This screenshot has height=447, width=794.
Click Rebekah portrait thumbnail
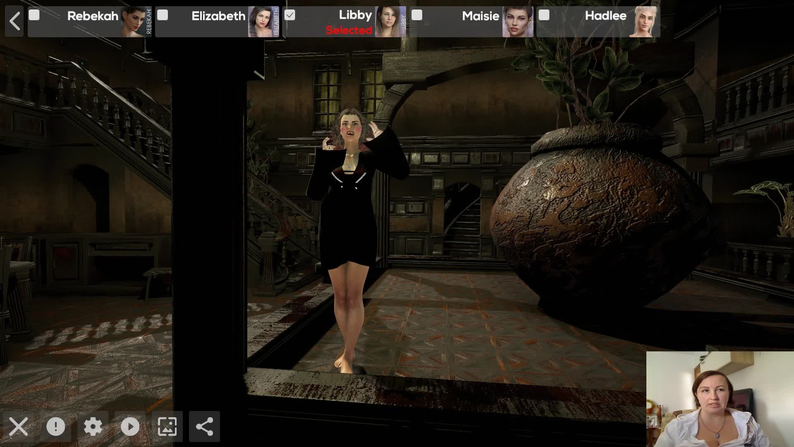pyautogui.click(x=136, y=22)
